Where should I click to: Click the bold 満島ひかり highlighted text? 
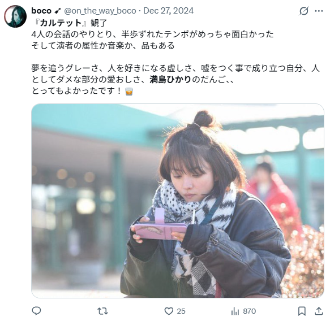point(170,80)
